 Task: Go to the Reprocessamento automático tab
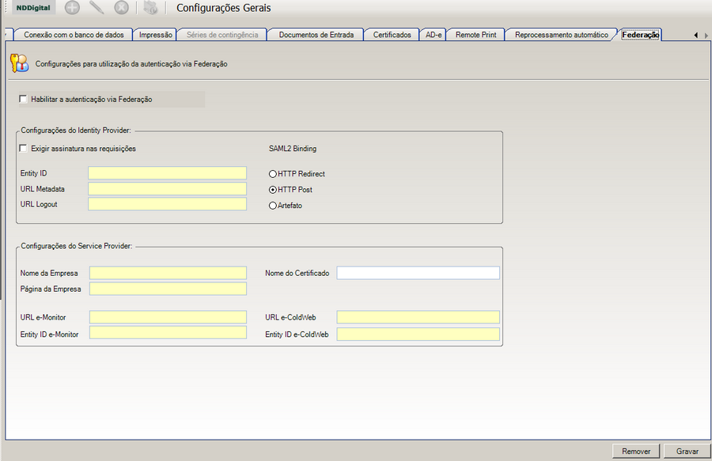[x=561, y=35]
